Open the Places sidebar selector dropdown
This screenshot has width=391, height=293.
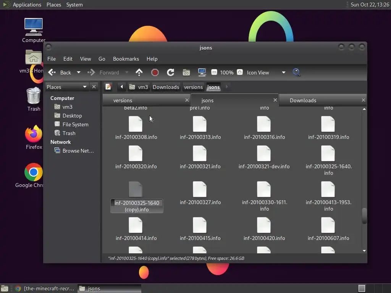(66, 87)
